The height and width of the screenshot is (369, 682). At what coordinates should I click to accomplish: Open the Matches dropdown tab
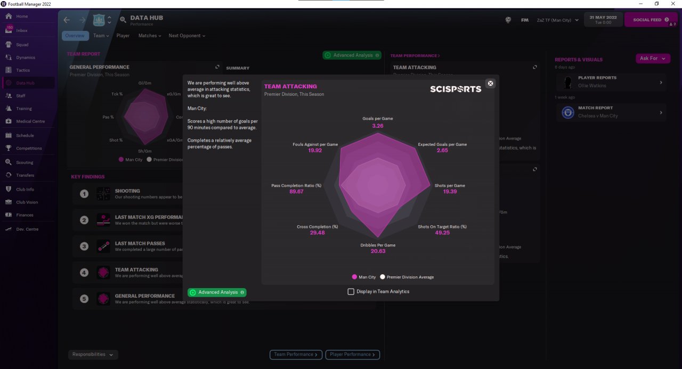pyautogui.click(x=150, y=36)
